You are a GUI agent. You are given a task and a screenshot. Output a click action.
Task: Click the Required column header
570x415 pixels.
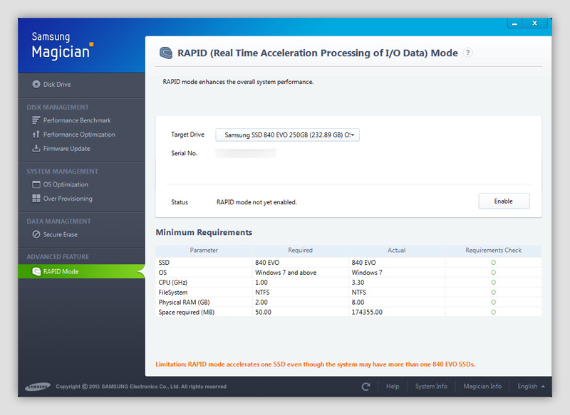tap(300, 250)
